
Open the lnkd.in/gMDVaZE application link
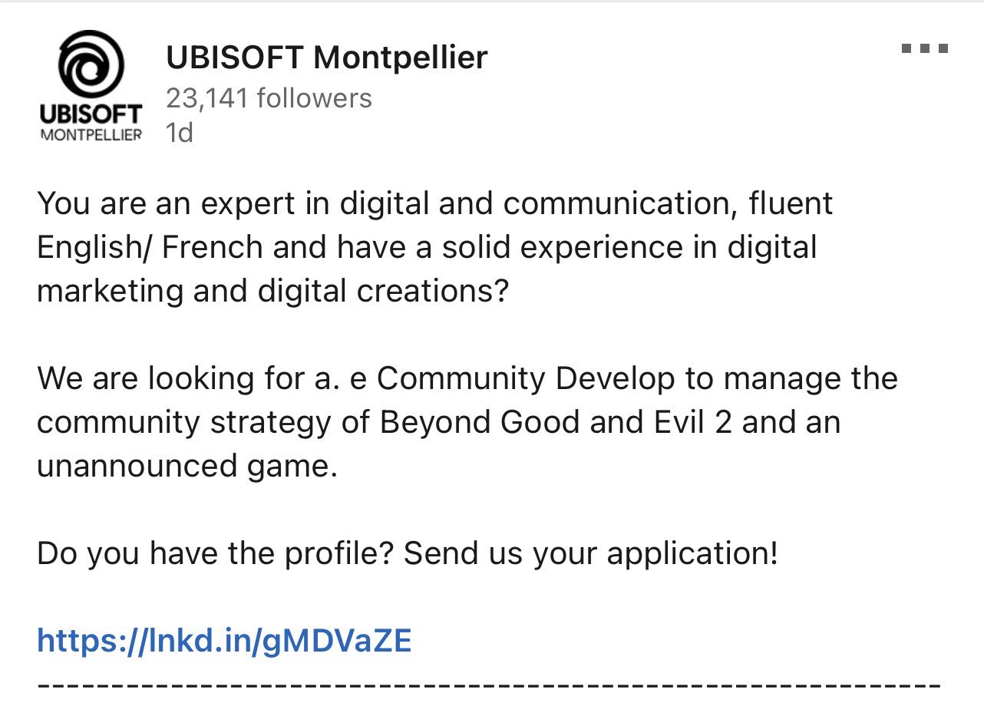224,641
